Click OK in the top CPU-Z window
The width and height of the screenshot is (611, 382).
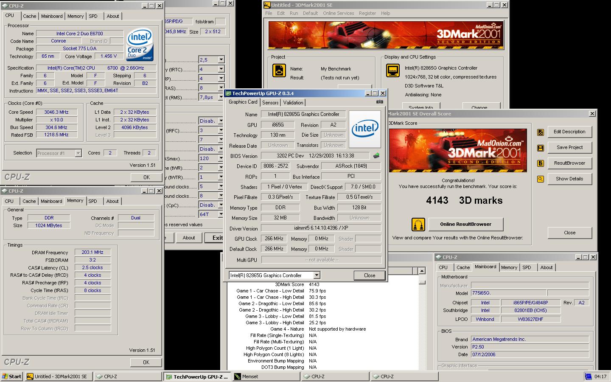pyautogui.click(x=146, y=177)
